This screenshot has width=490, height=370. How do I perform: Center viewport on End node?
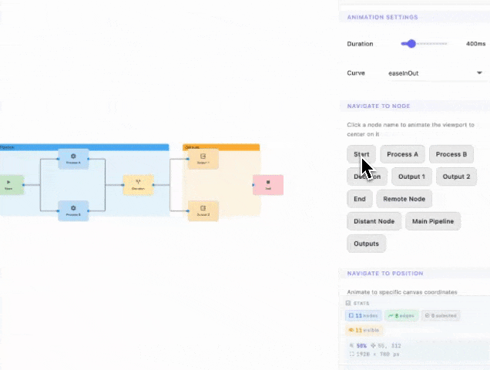[359, 199]
